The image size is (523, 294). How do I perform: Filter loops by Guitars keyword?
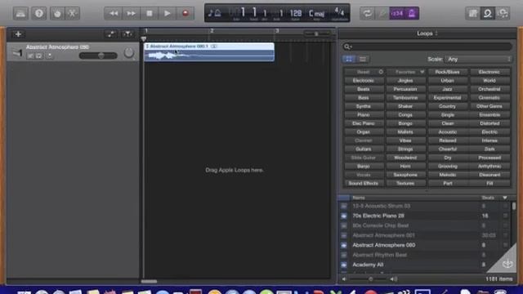pyautogui.click(x=364, y=149)
